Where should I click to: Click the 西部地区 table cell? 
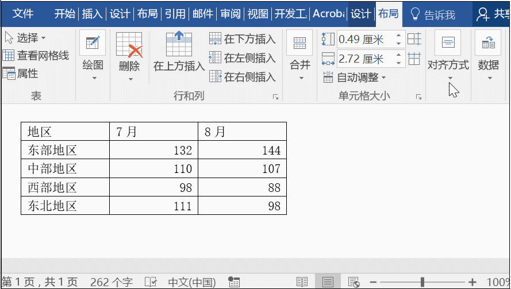[65, 187]
